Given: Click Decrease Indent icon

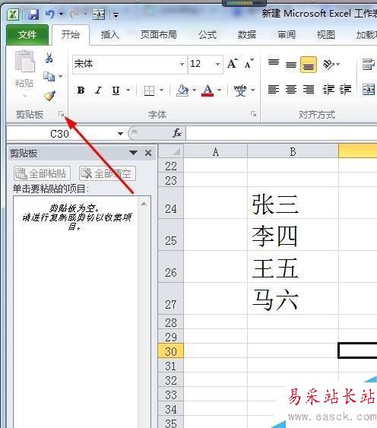Looking at the screenshot, I should point(328,89).
